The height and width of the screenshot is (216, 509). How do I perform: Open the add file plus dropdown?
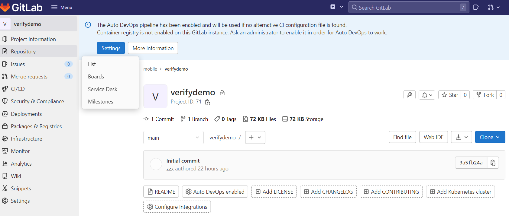tap(255, 137)
